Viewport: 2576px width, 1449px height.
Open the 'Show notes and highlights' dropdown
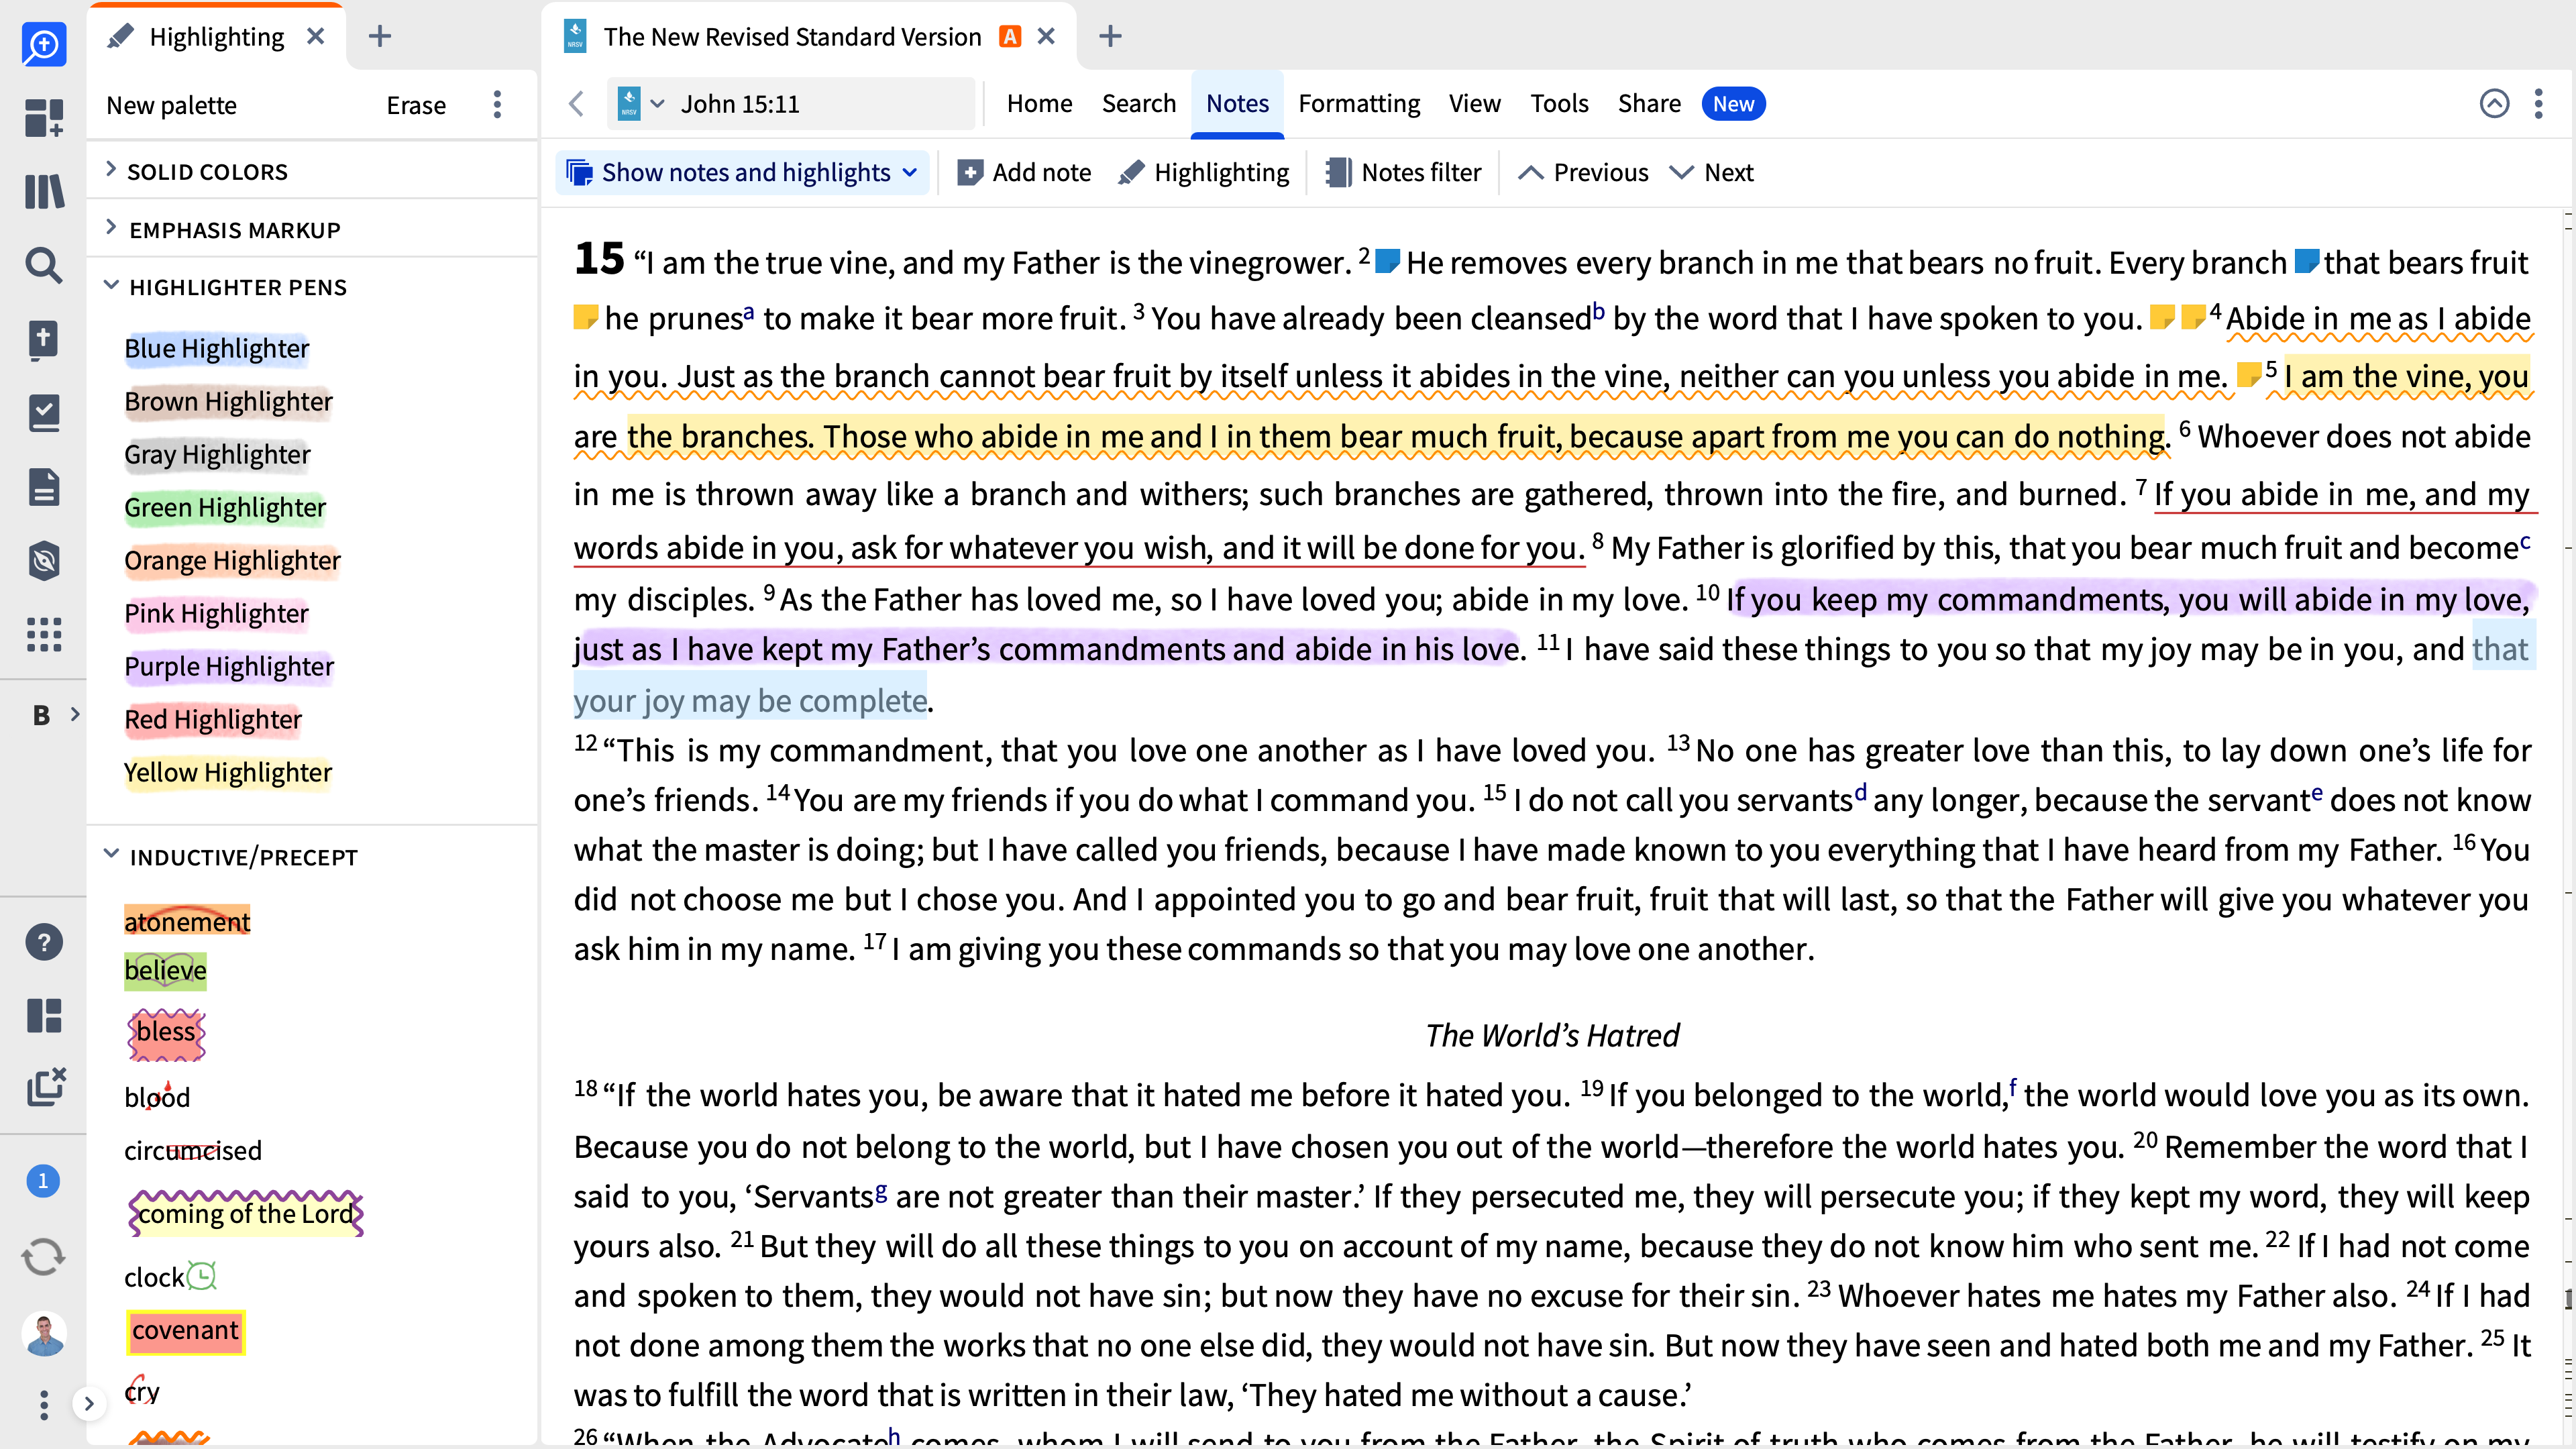pyautogui.click(x=742, y=172)
